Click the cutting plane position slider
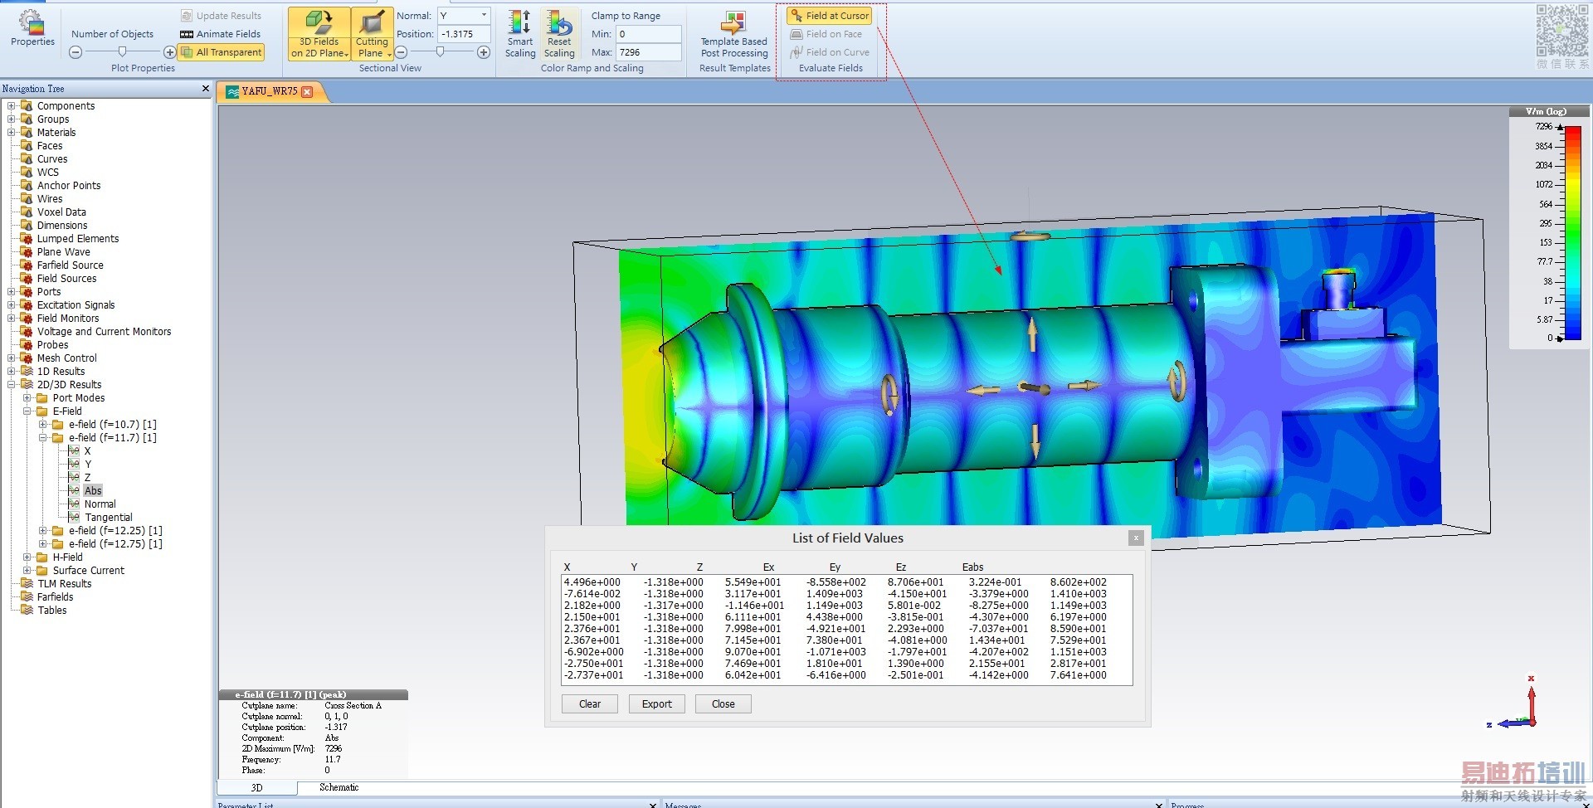The image size is (1593, 808). 441,52
